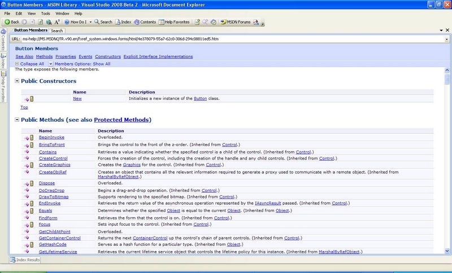
Task: Click in the URL address field
Action: pos(226,38)
